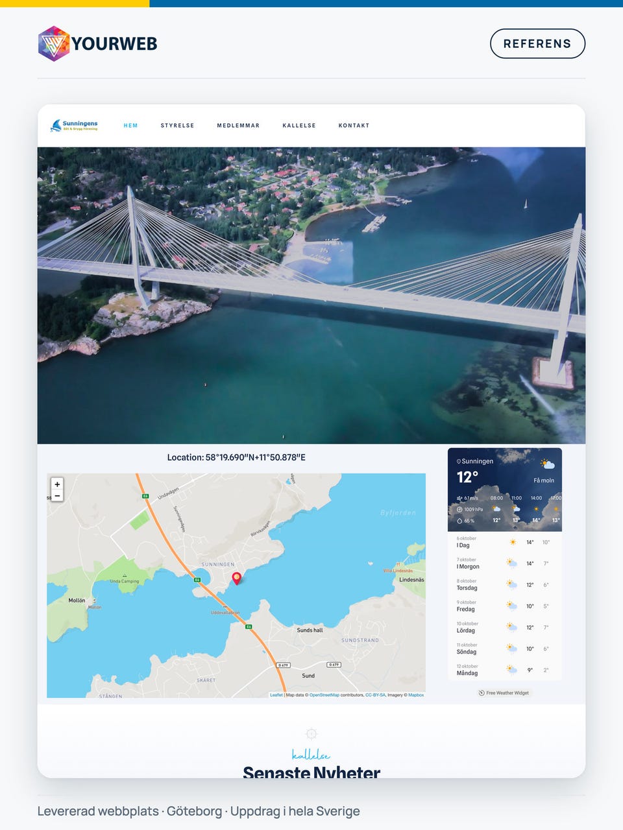Image resolution: width=623 pixels, height=830 pixels.
Task: Click the weather icon in the Söndag row
Action: tap(512, 649)
